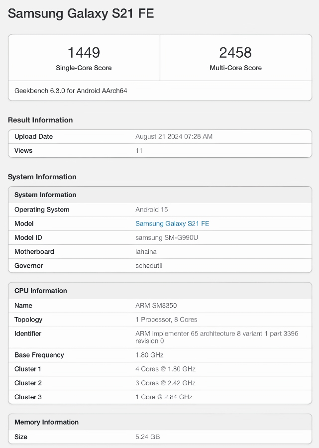Select governor value schedutil
Screen dimensions: 319x448
tap(149, 265)
